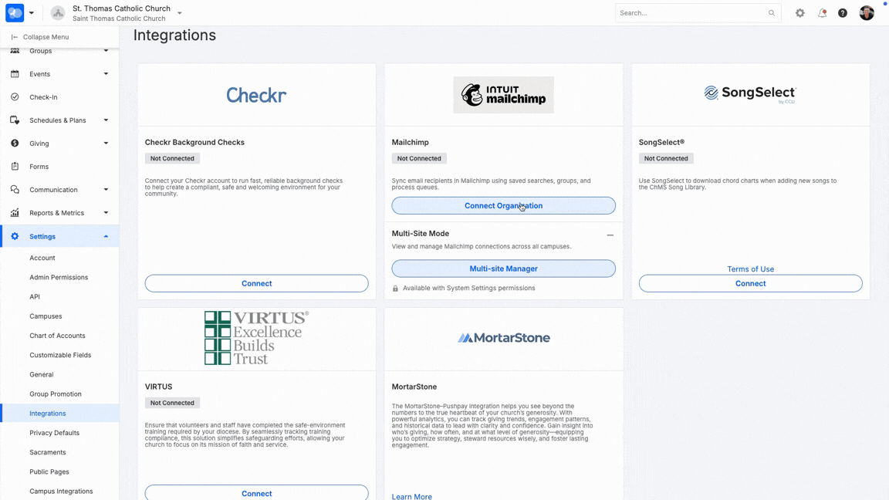Open the St. Thomas Catholic Church dropdown

179,13
